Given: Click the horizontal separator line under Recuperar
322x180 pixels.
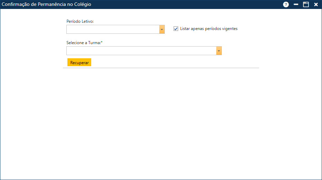Looking at the screenshot, I should [161, 68].
